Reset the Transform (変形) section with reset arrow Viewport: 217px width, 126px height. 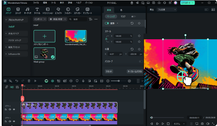tap(132, 23)
